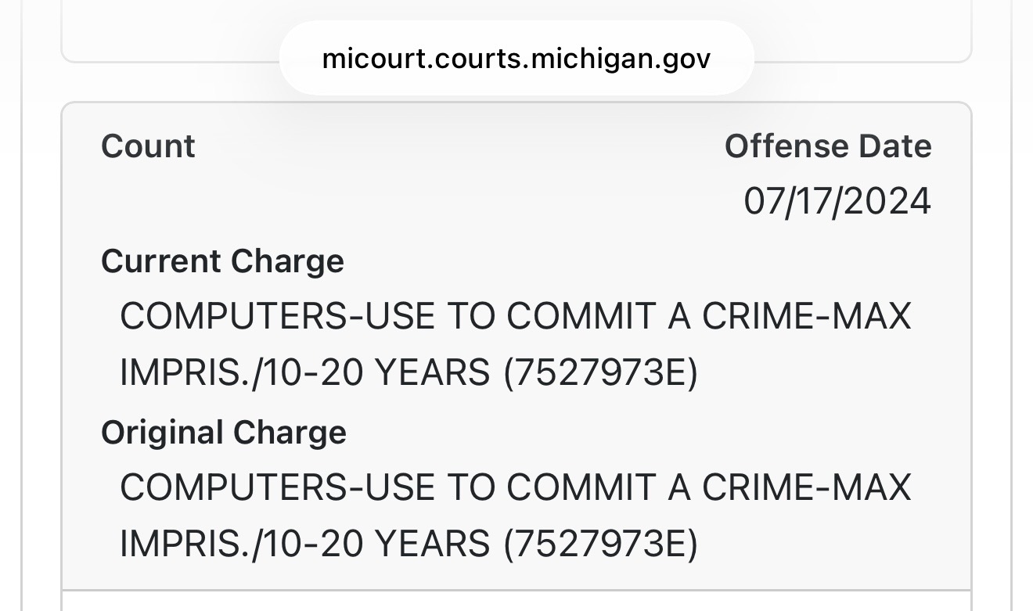The height and width of the screenshot is (611, 1033).
Task: Tap the micourt.courts.michigan.gov address pill
Action: click(516, 59)
